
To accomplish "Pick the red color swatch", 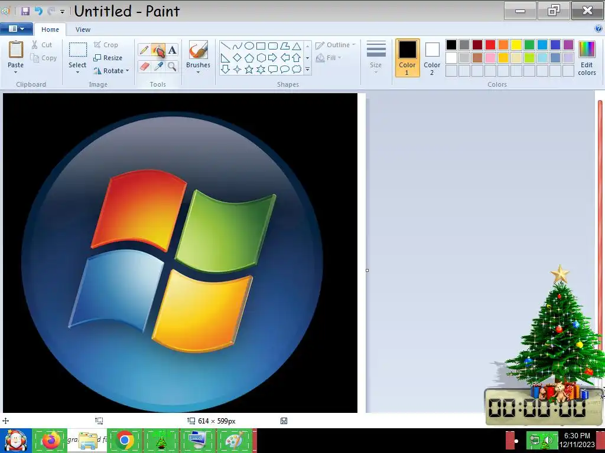I will 490,45.
